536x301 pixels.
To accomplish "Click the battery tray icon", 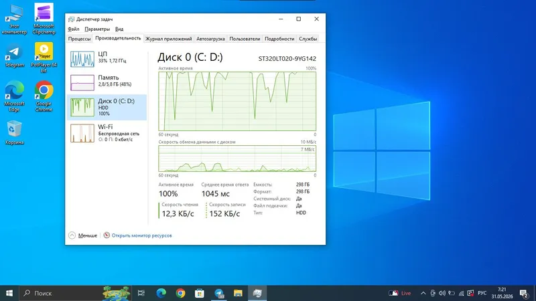I will (x=452, y=293).
